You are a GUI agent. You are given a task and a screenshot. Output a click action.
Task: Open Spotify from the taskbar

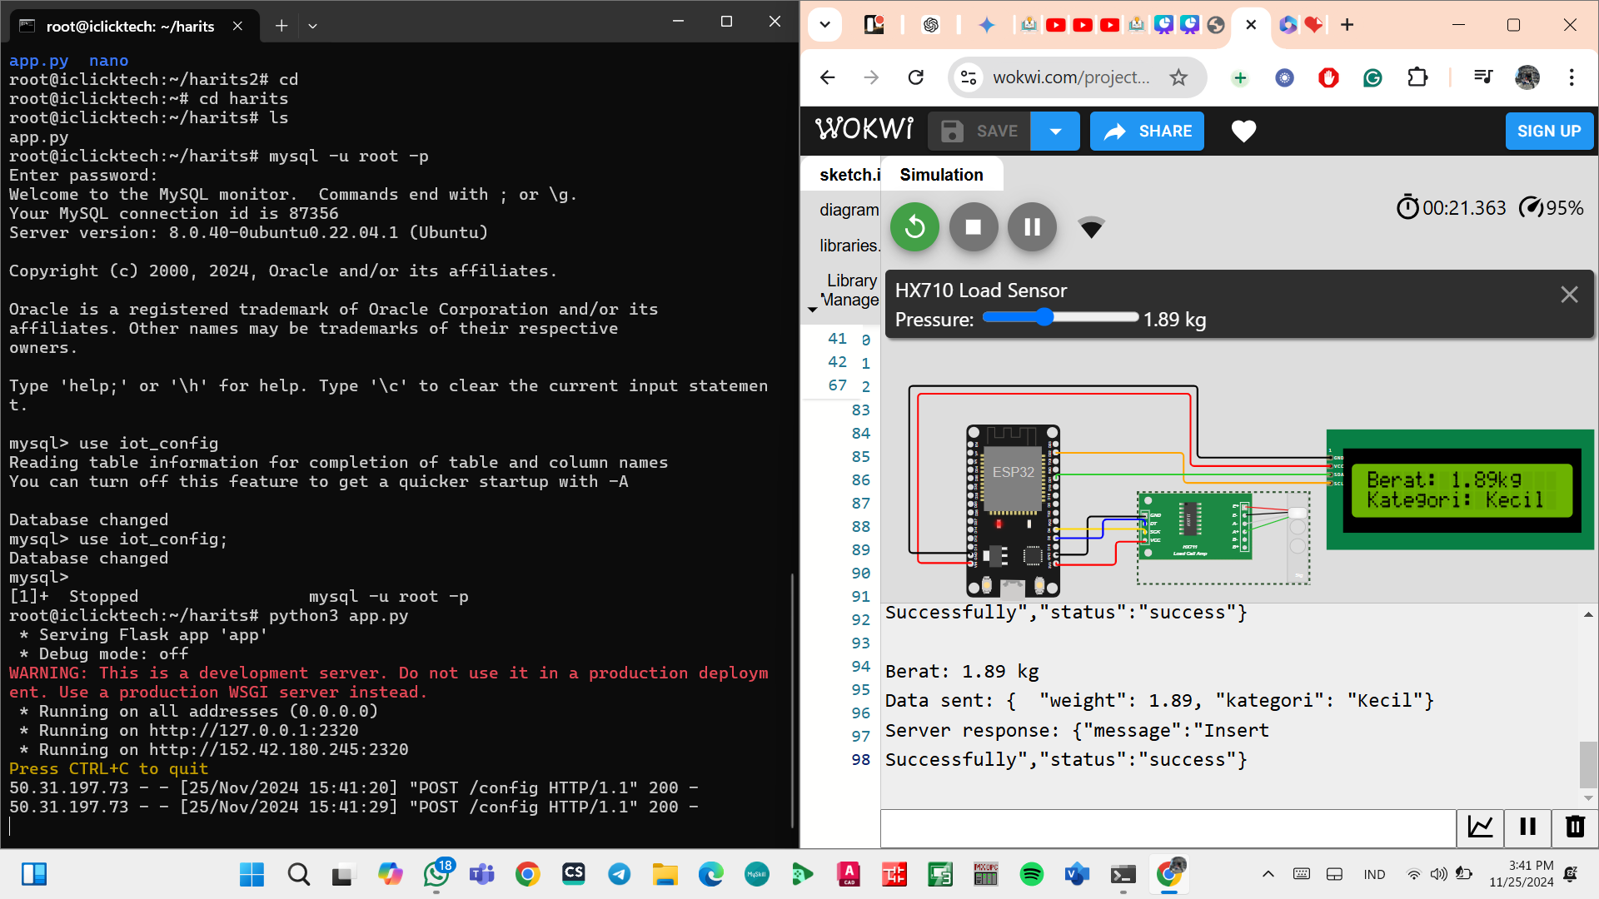point(1031,874)
